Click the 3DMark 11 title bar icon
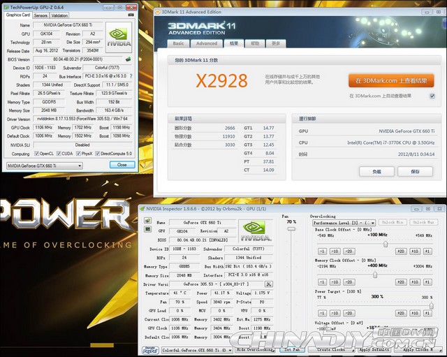 coord(158,12)
